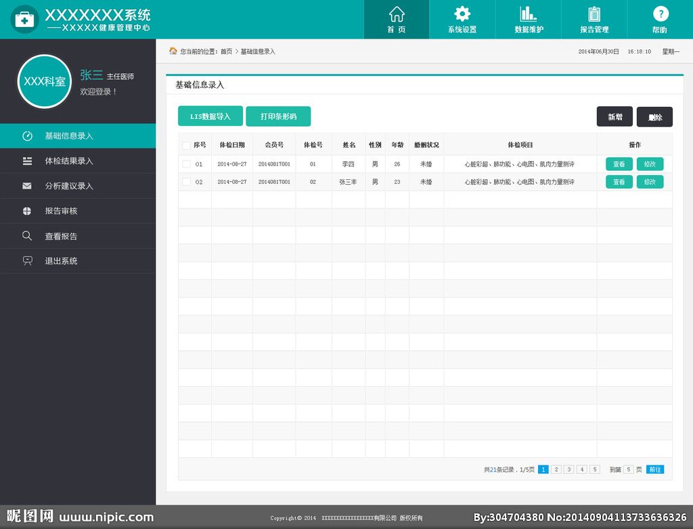This screenshot has width=693, height=529.
Task: Toggle the select-all checkbox in table header
Action: [x=186, y=145]
